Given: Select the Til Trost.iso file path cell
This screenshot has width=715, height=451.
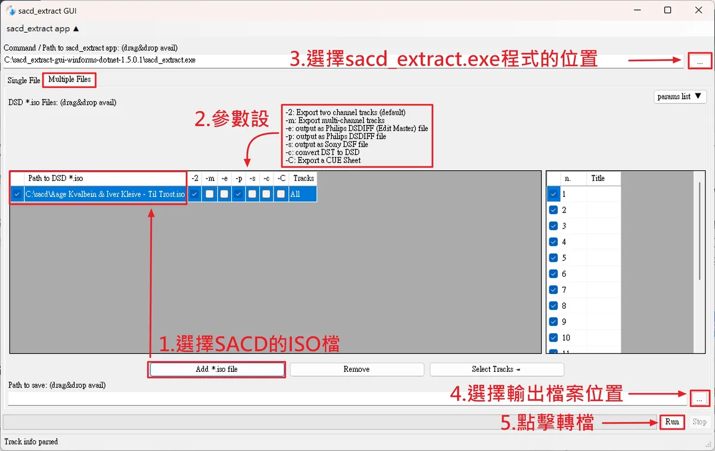Looking at the screenshot, I should (x=105, y=194).
